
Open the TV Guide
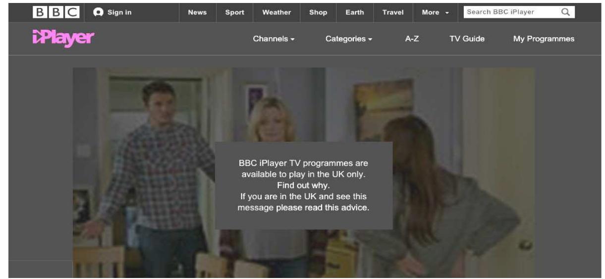tap(467, 39)
